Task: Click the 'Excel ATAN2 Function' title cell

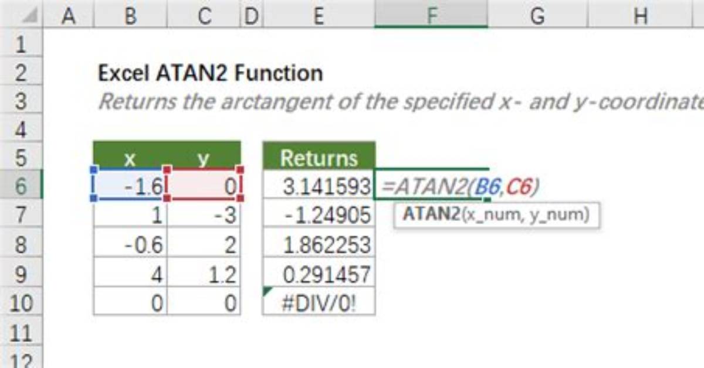Action: [x=210, y=73]
